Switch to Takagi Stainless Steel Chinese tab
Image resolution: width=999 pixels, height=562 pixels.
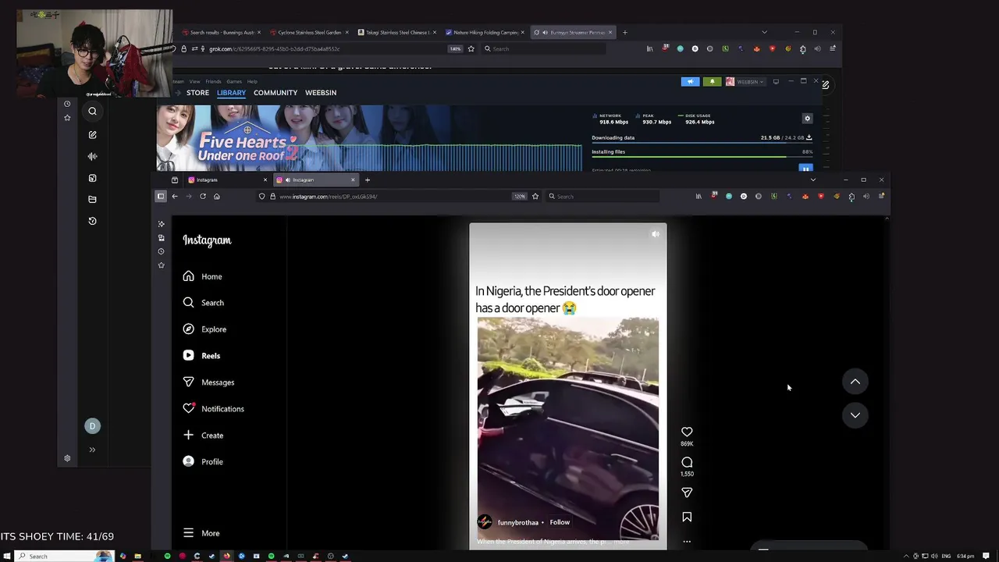pos(397,33)
